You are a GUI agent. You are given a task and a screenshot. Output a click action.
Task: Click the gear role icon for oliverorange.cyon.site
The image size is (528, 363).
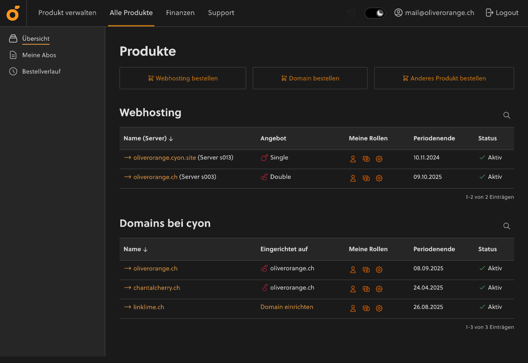click(379, 159)
